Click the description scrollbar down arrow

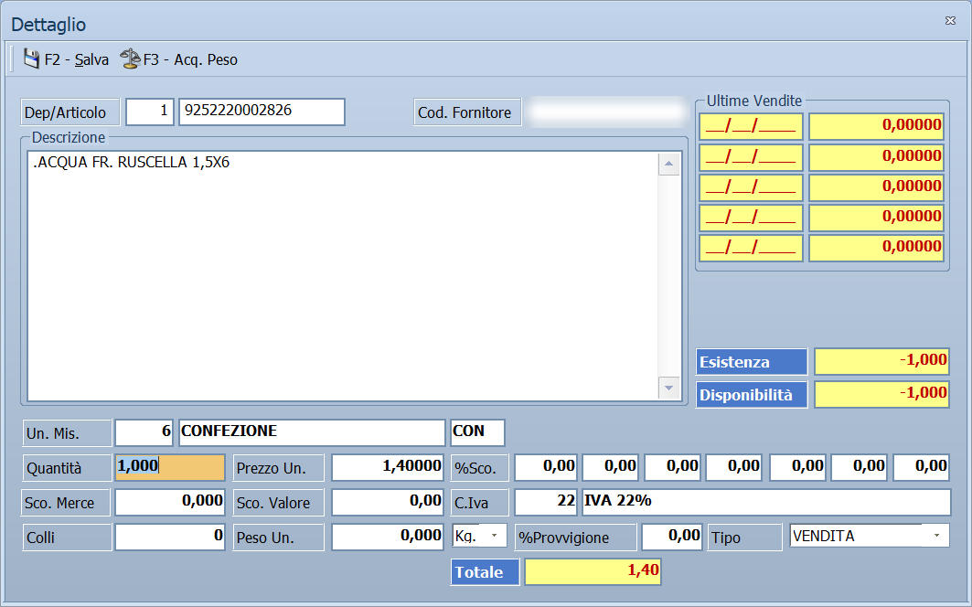click(668, 389)
